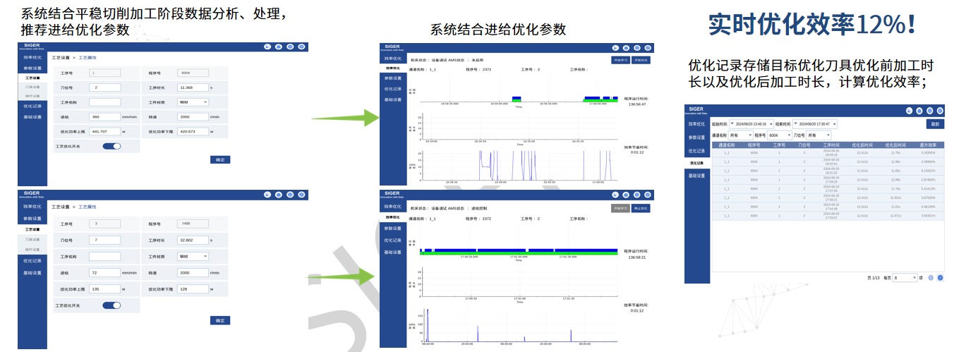Open the 每页 page size dropdown

point(905,278)
